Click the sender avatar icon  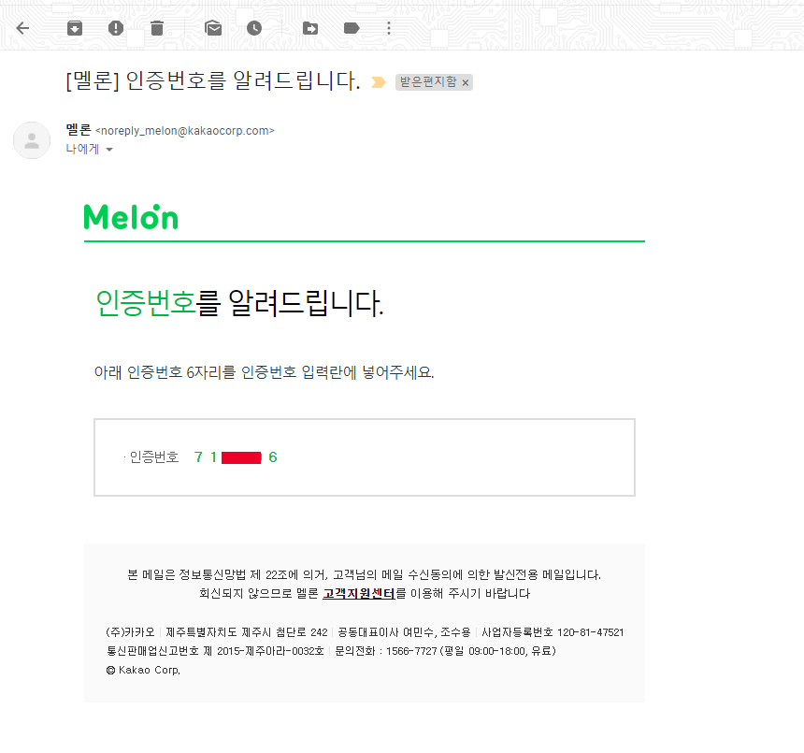point(32,140)
